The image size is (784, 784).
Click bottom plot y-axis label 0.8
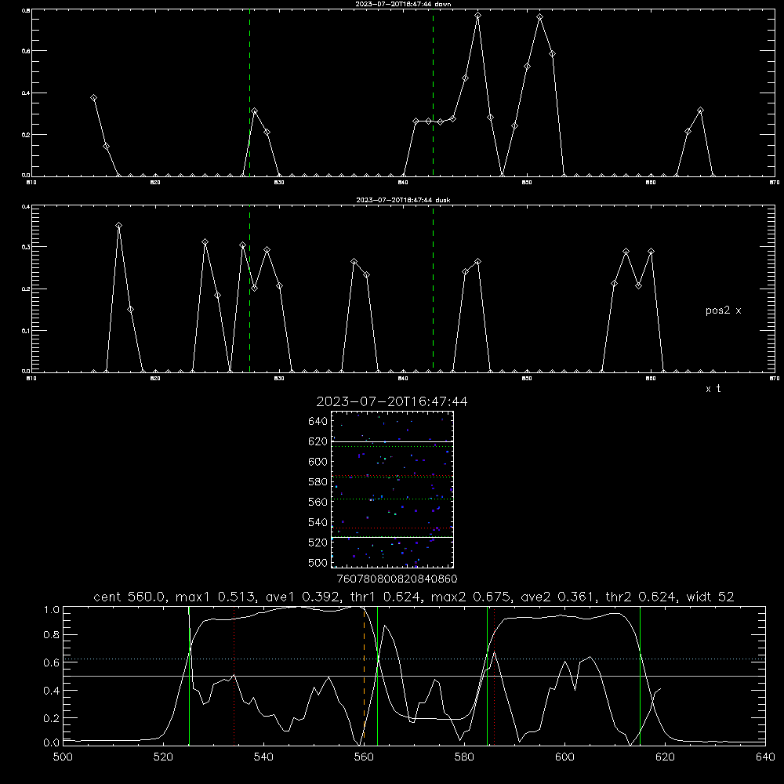(52, 635)
